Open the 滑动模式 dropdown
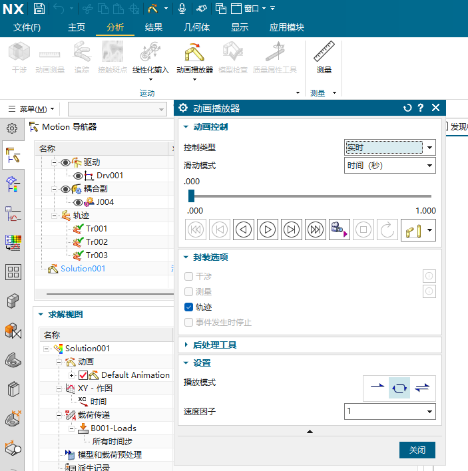This screenshot has width=468, height=471. coord(390,166)
